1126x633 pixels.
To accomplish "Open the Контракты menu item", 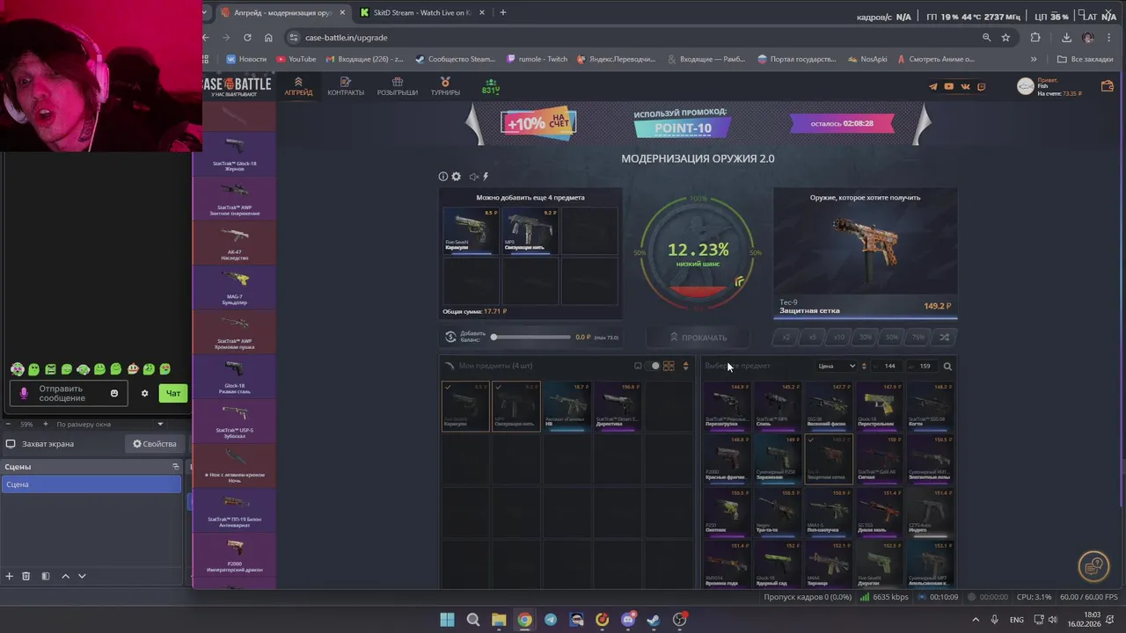I will tap(346, 86).
